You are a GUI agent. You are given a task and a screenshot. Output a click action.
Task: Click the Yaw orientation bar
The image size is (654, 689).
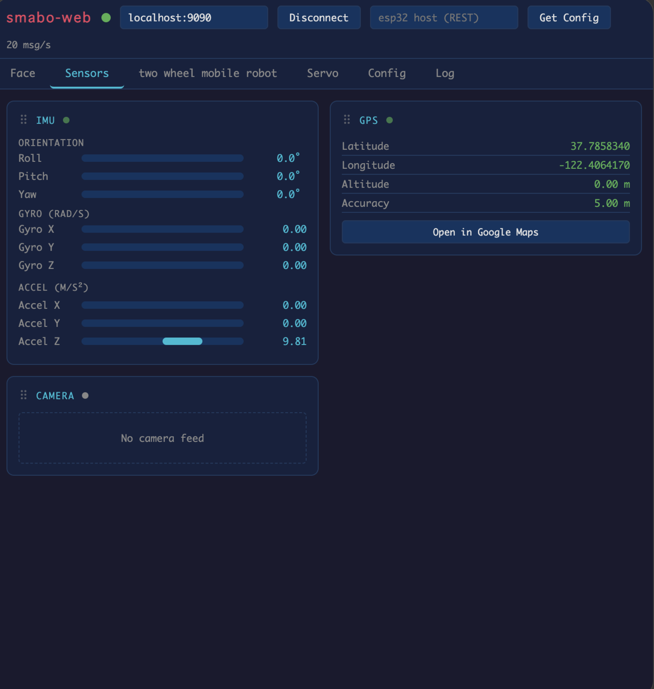(163, 194)
